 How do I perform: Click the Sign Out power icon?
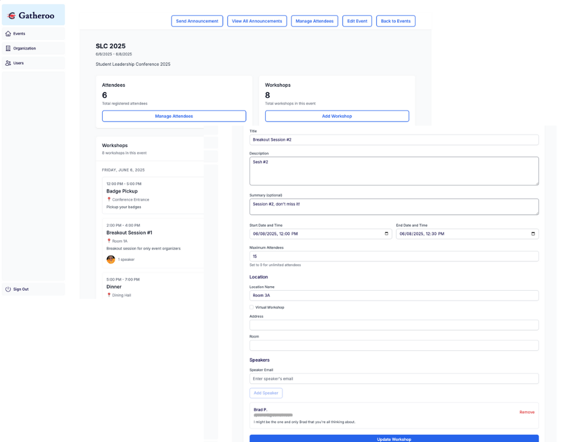click(8, 289)
